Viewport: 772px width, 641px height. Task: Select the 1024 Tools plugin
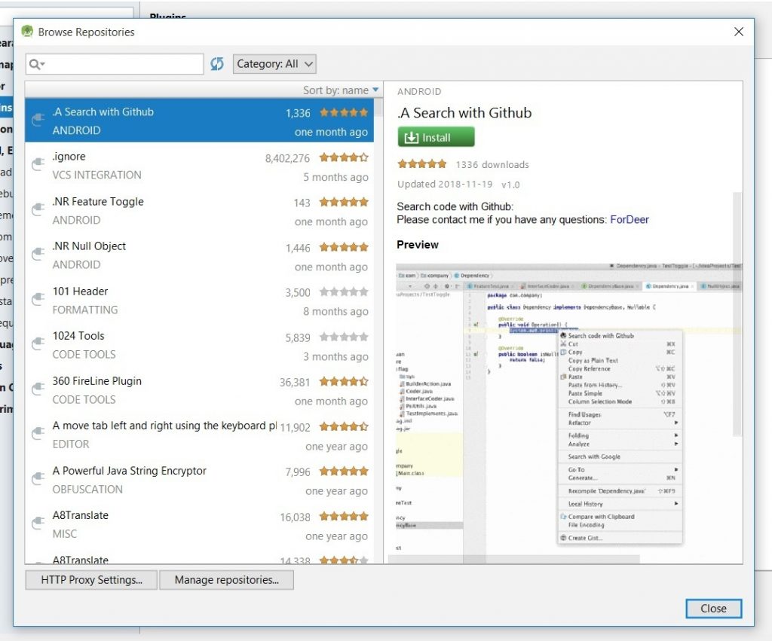(x=199, y=345)
